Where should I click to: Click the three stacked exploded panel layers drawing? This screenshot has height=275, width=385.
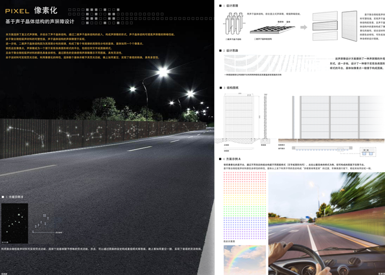click(325, 26)
